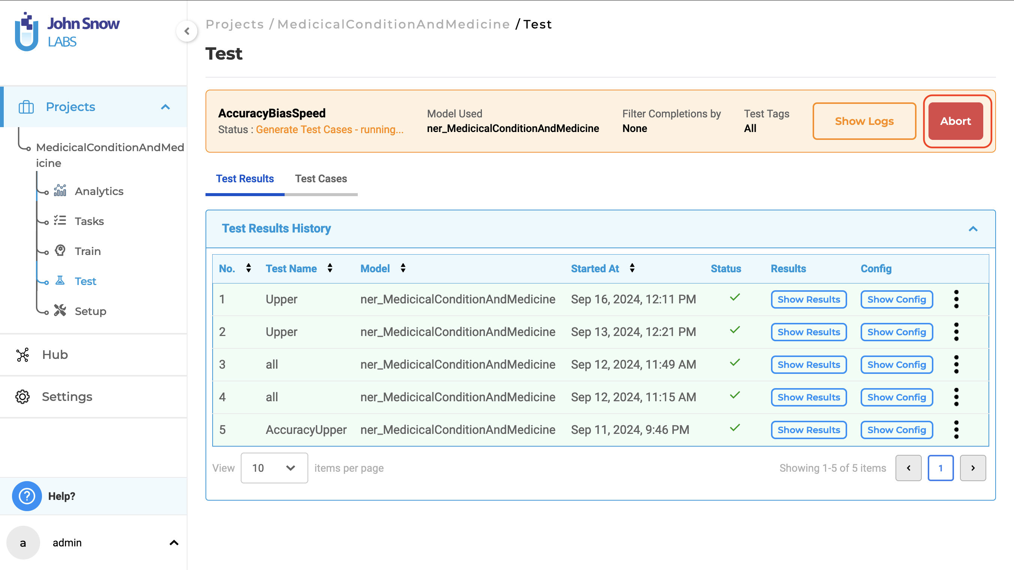Viewport: 1014px width, 570px height.
Task: Show Config for row 3 all test
Action: coord(897,364)
